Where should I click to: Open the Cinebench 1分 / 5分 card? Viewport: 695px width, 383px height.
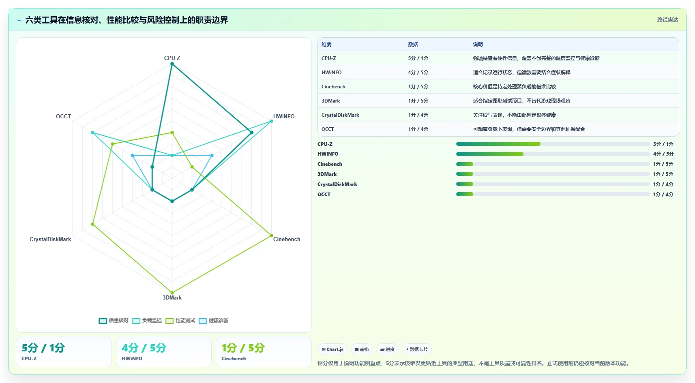coord(264,352)
